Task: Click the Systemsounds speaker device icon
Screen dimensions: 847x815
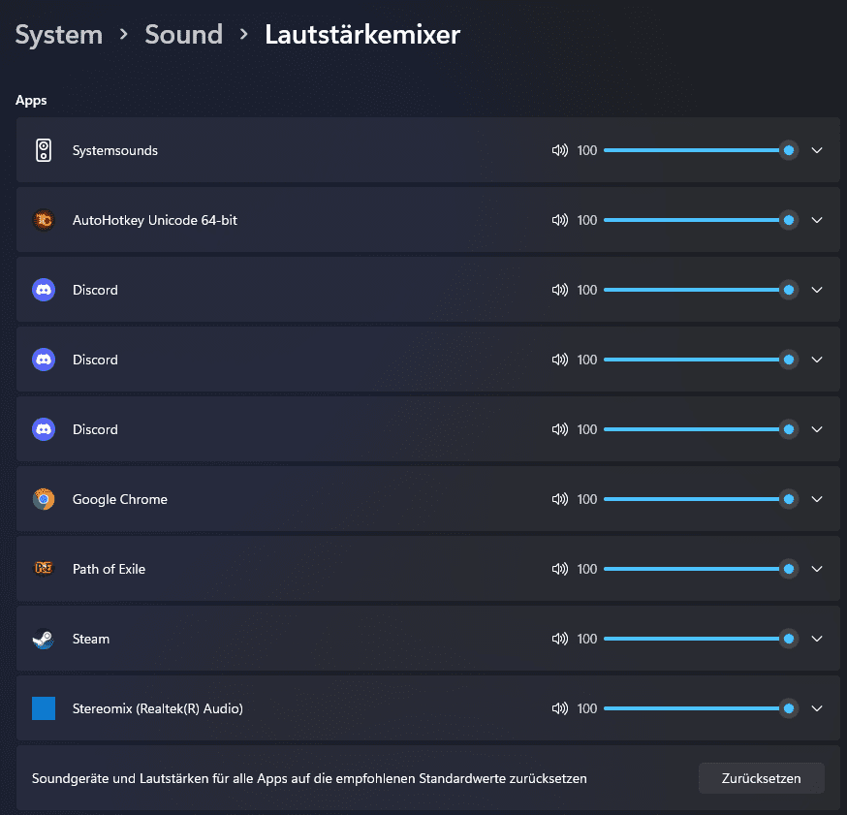Action: pos(44,150)
